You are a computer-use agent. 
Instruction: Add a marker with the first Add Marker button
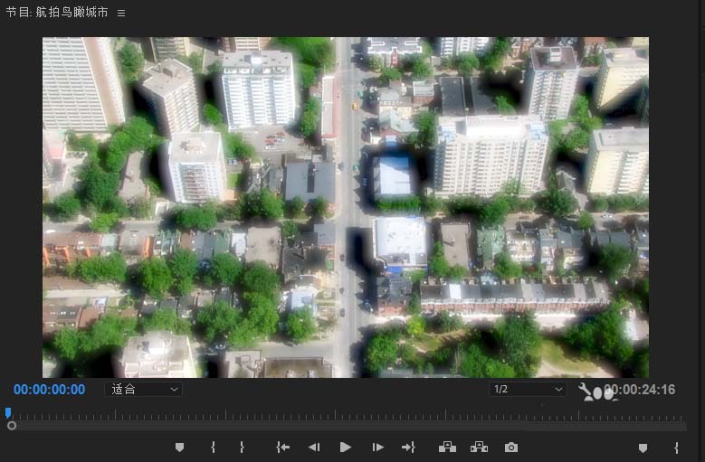(x=179, y=448)
